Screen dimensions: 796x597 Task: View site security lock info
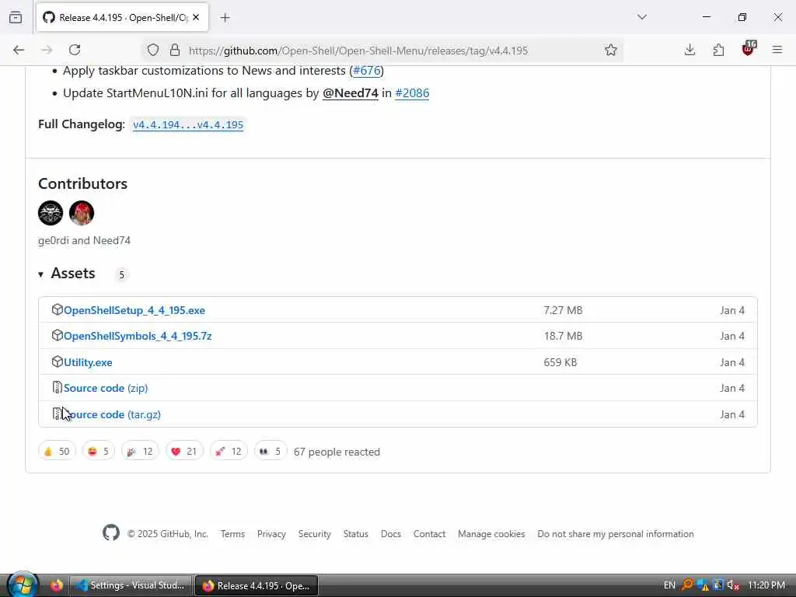(x=175, y=50)
